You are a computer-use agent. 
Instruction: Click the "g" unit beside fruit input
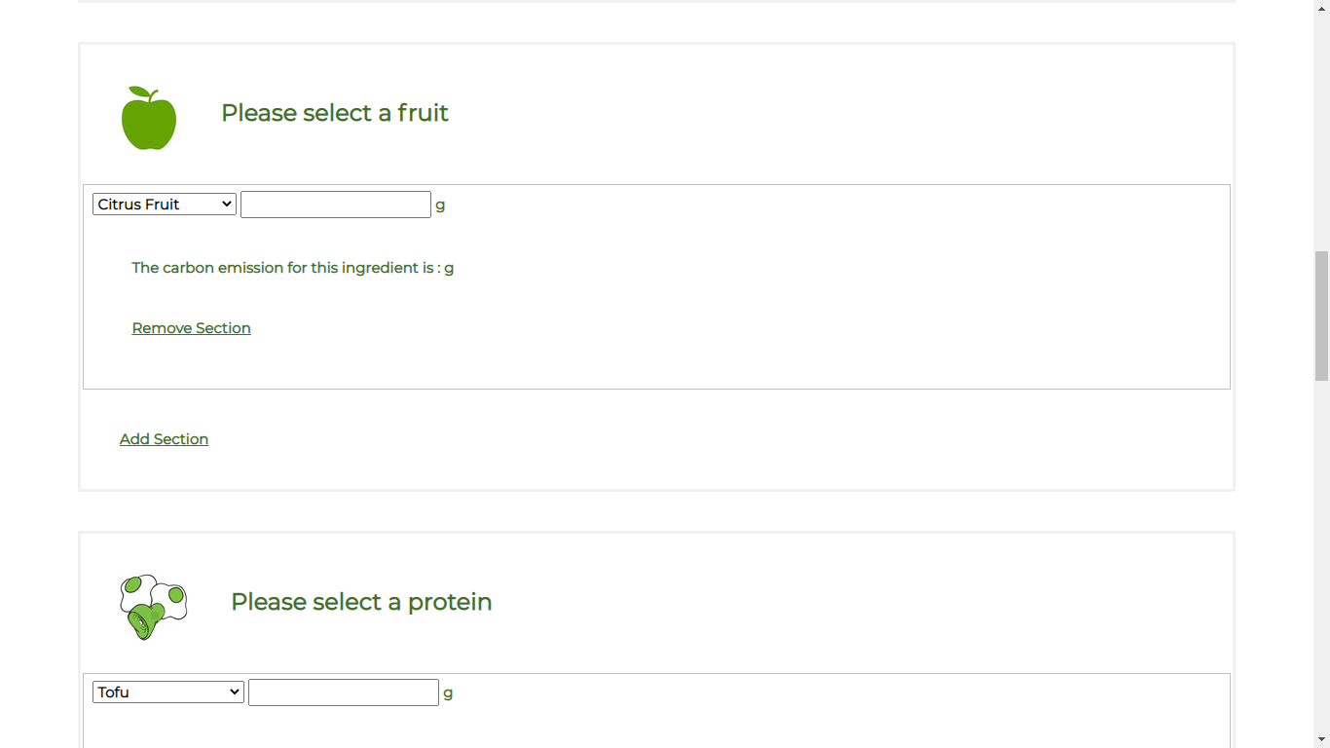[440, 205]
